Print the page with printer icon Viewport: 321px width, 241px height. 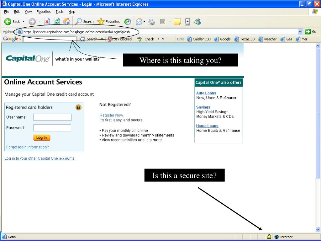tap(151, 22)
